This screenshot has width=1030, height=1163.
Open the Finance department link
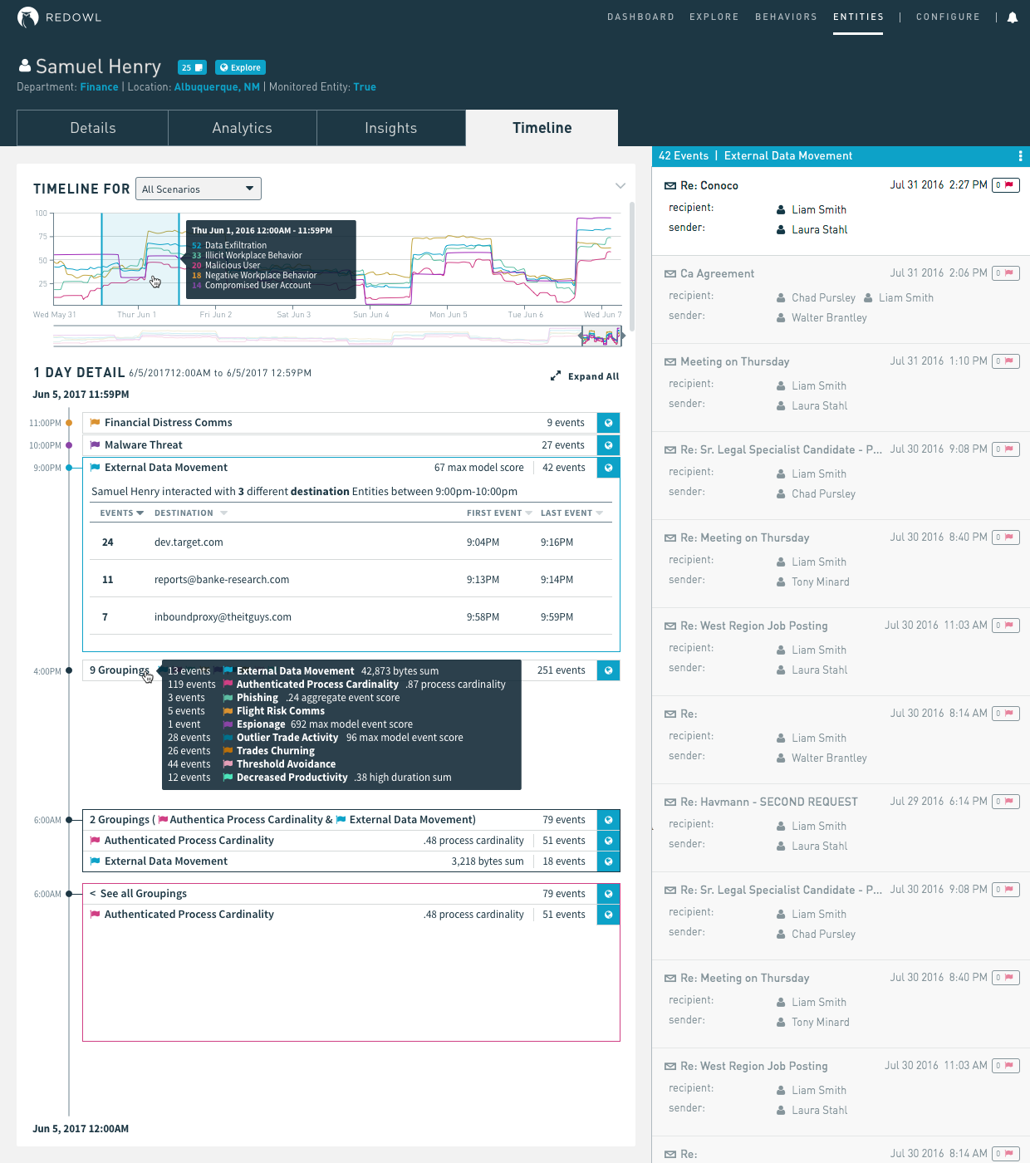click(x=99, y=86)
